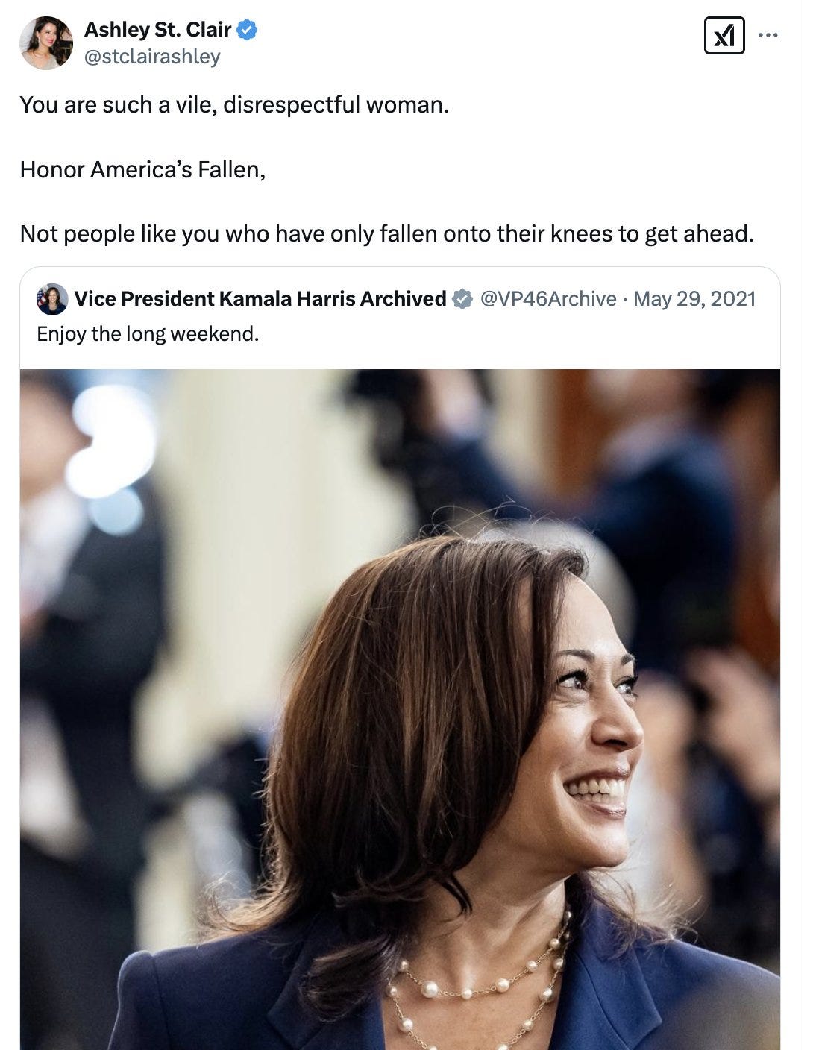
Task: Click the dot separator before the tweet date
Action: pyautogui.click(x=624, y=298)
